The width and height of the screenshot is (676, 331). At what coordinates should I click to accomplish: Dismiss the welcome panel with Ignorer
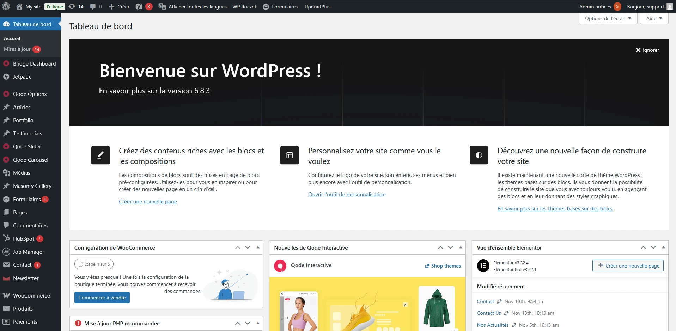(x=647, y=50)
